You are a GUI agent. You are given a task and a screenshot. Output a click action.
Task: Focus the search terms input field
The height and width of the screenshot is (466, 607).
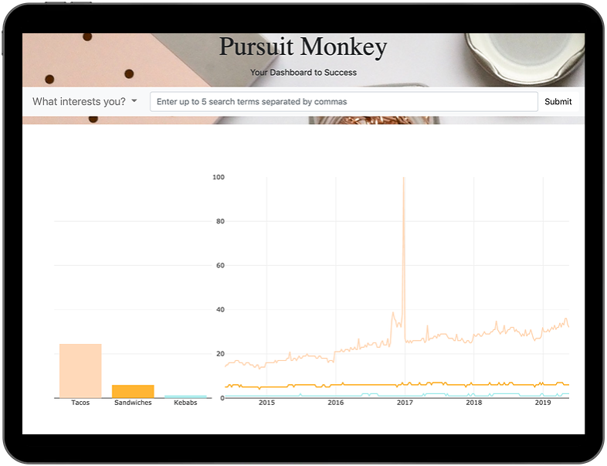point(344,101)
